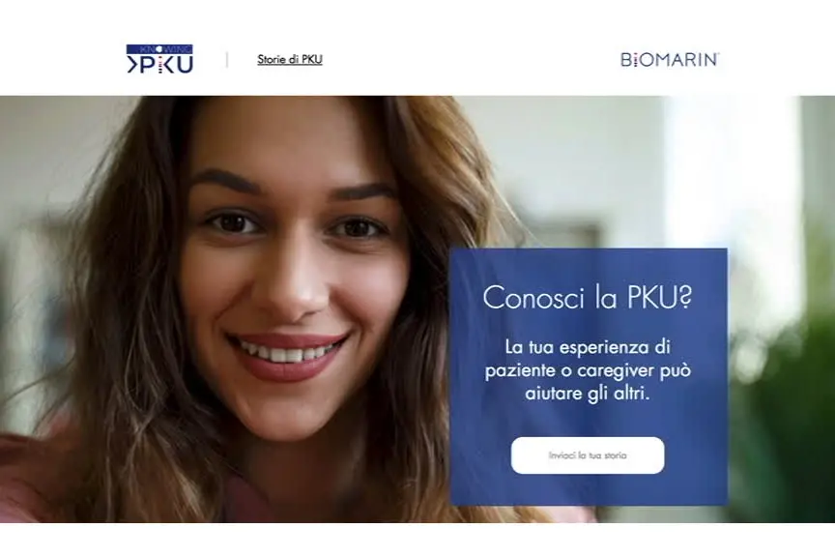
Task: Click the vertical divider beside Storie di PKU
Action: (227, 59)
